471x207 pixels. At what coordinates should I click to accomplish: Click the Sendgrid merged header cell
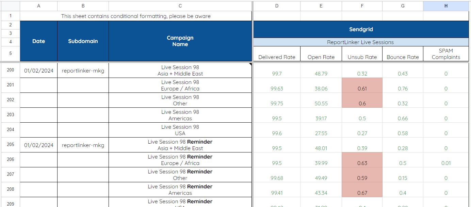click(361, 29)
